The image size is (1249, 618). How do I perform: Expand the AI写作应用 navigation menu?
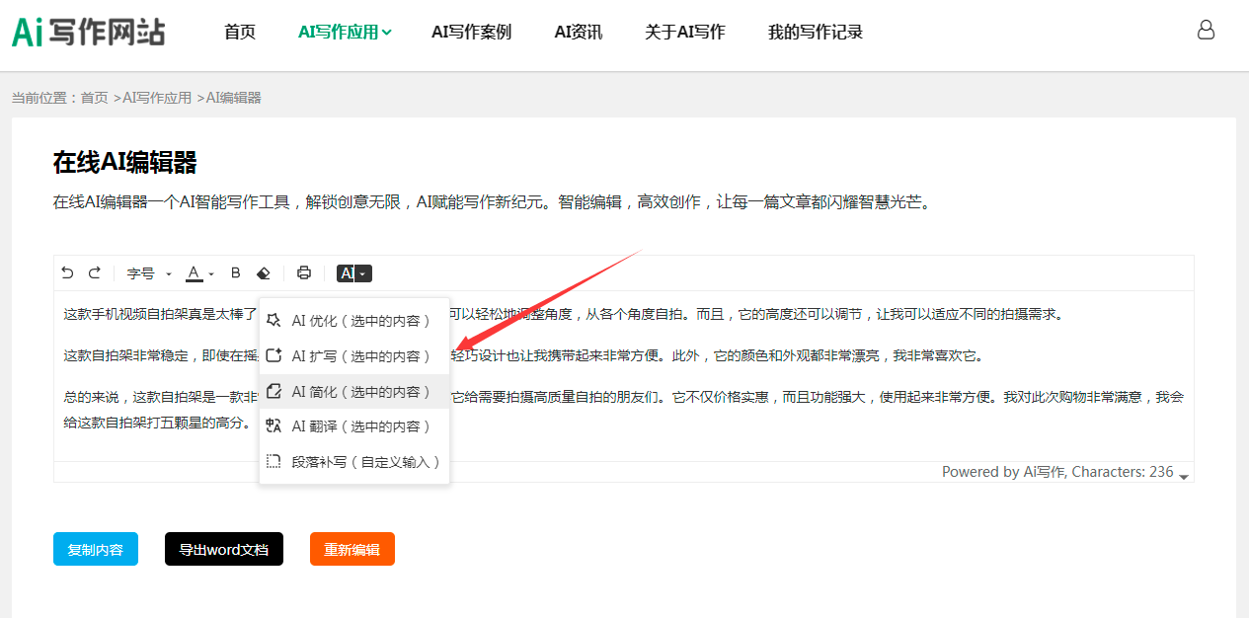coord(345,32)
